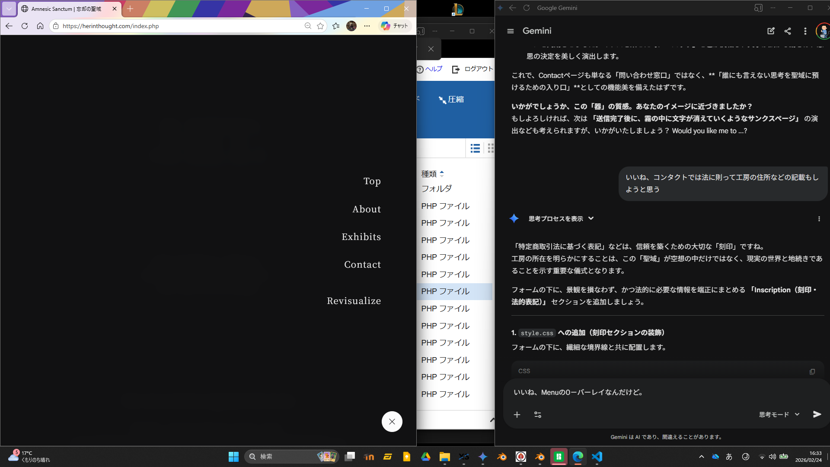Open the 思考モード model dropdown
830x467 pixels.
pyautogui.click(x=779, y=415)
